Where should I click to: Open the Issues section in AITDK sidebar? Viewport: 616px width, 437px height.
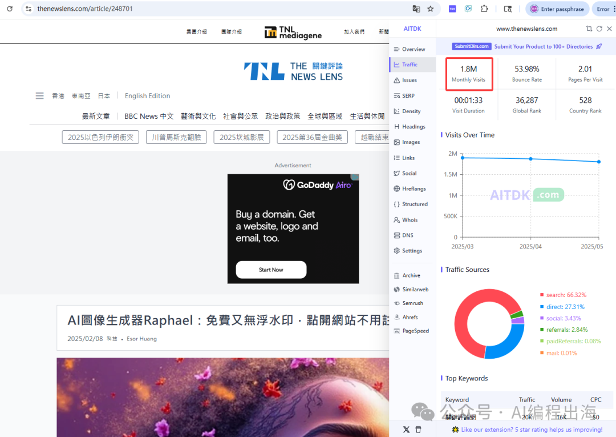click(x=412, y=80)
